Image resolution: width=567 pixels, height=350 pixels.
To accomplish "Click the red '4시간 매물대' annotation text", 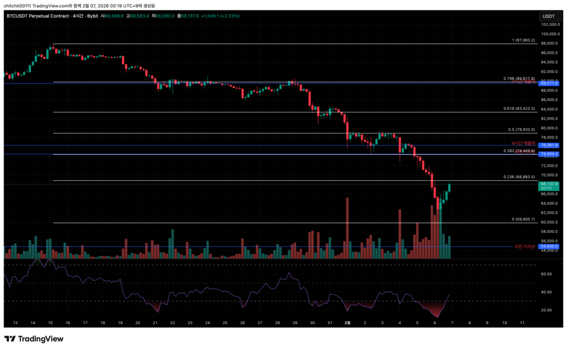I will coord(523,143).
